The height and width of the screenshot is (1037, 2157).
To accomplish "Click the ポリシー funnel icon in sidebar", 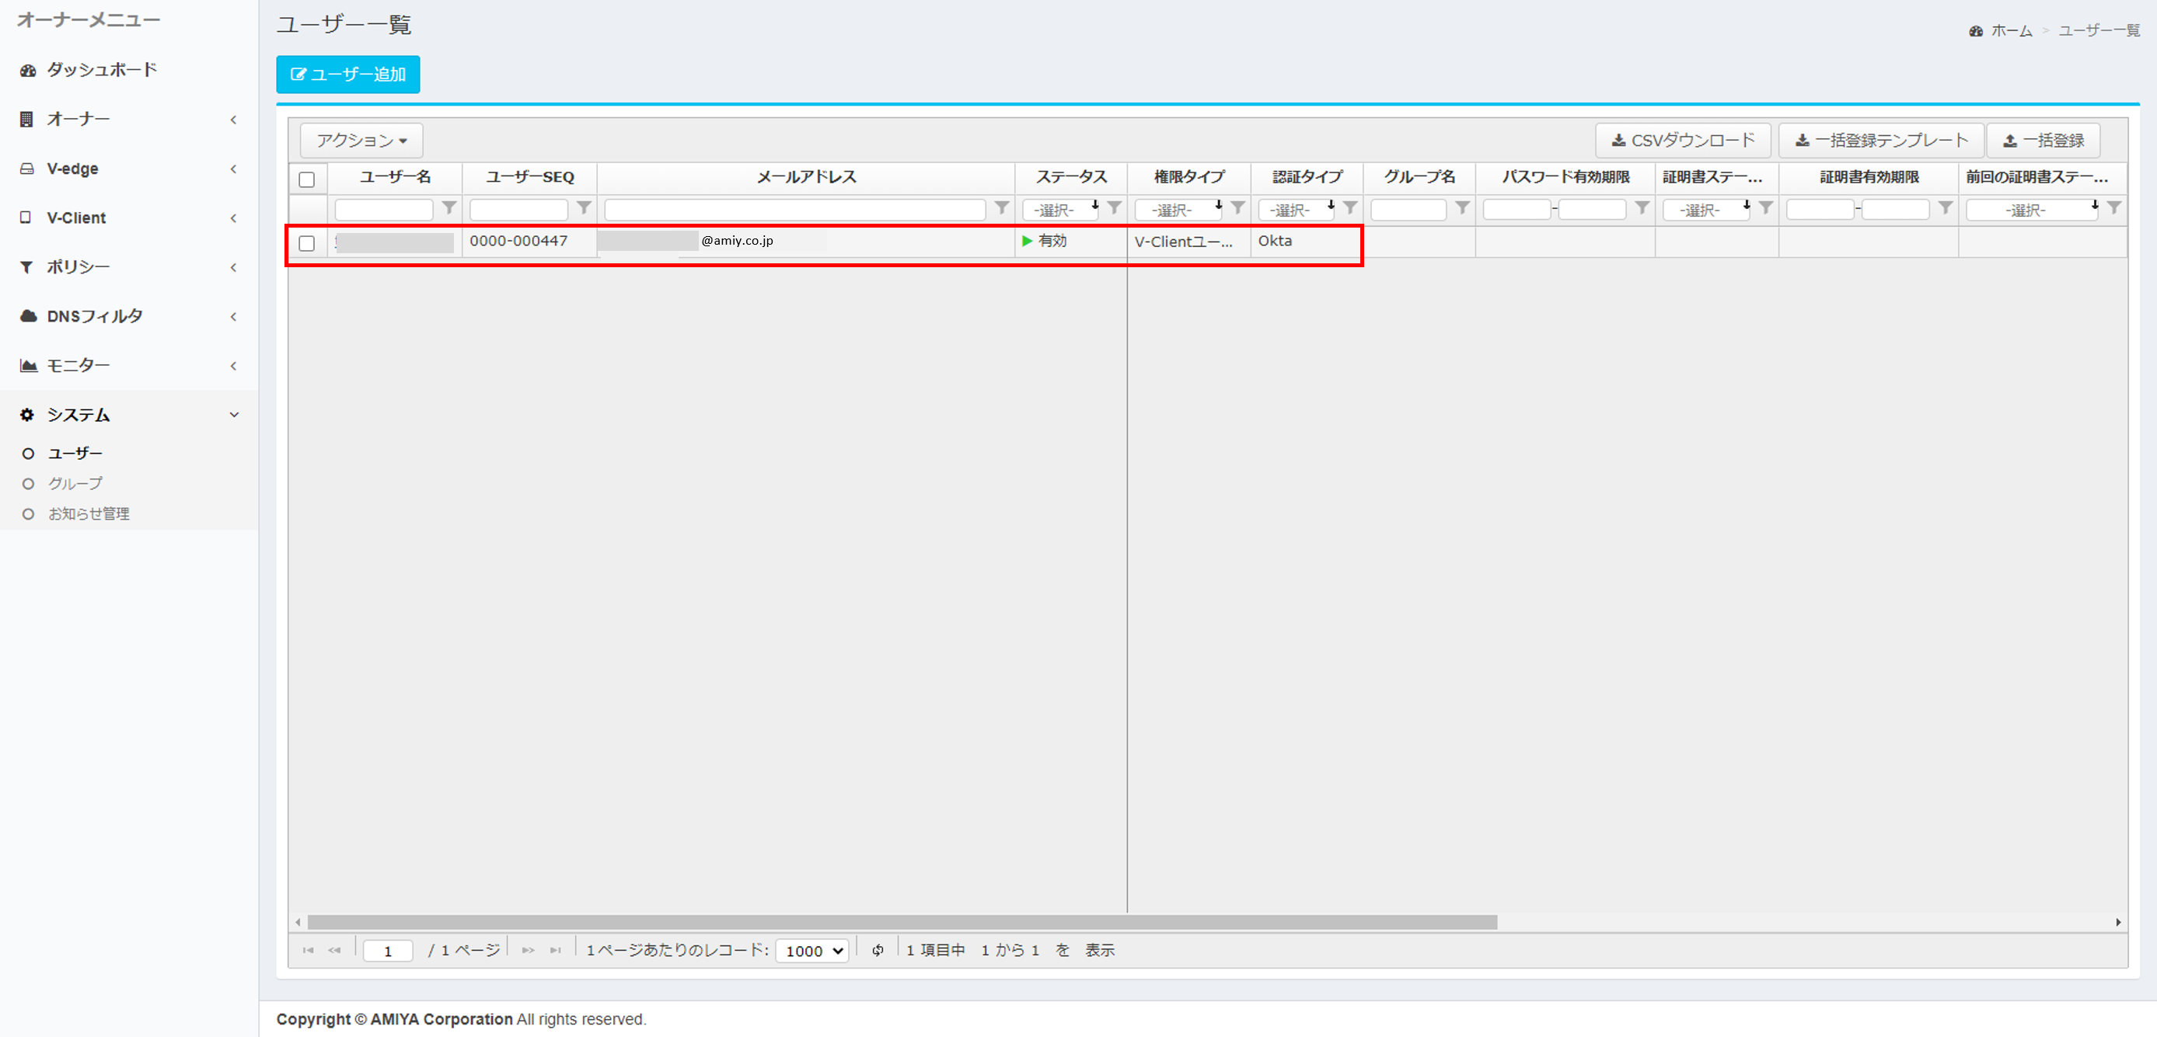I will [x=26, y=267].
